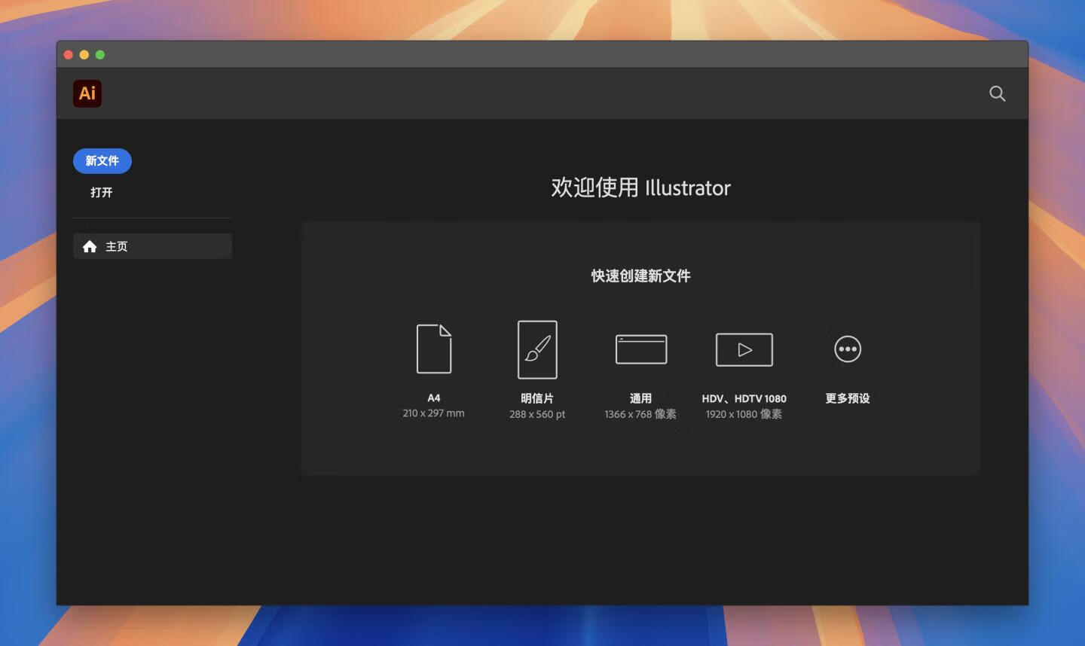
Task: Open the search magnifier icon
Action: (x=997, y=93)
